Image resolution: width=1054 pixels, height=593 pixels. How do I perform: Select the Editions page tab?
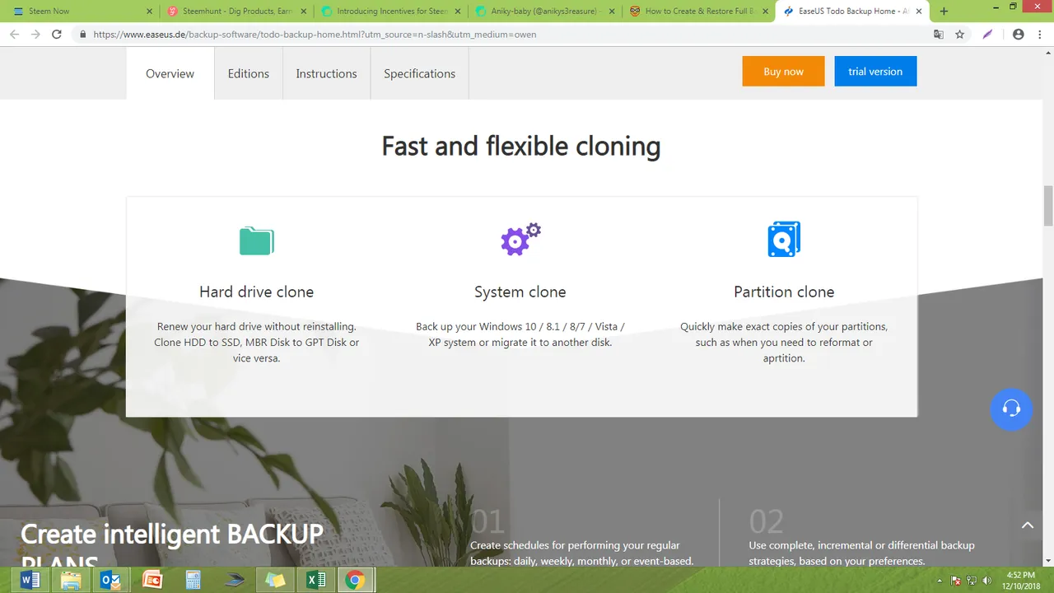tap(249, 73)
